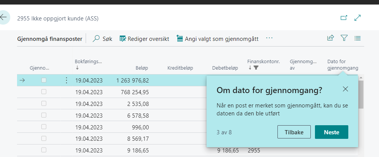Click Angi valgt som gjennomgått
The image size is (379, 157).
[218, 38]
